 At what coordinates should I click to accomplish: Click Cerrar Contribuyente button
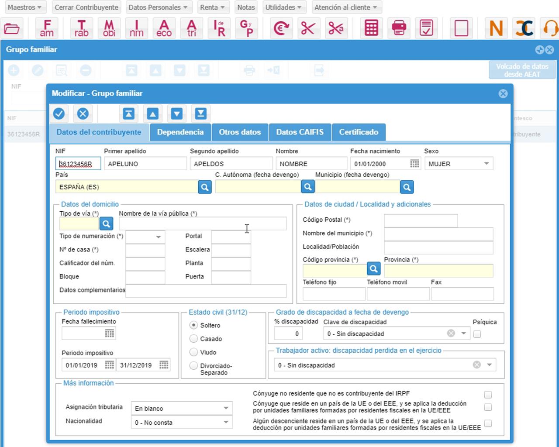click(86, 7)
